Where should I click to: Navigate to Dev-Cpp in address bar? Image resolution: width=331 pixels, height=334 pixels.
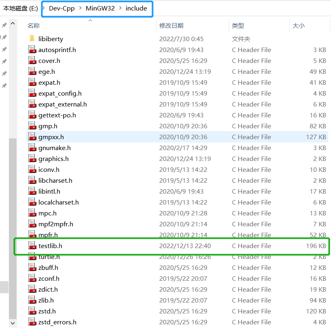(x=62, y=8)
